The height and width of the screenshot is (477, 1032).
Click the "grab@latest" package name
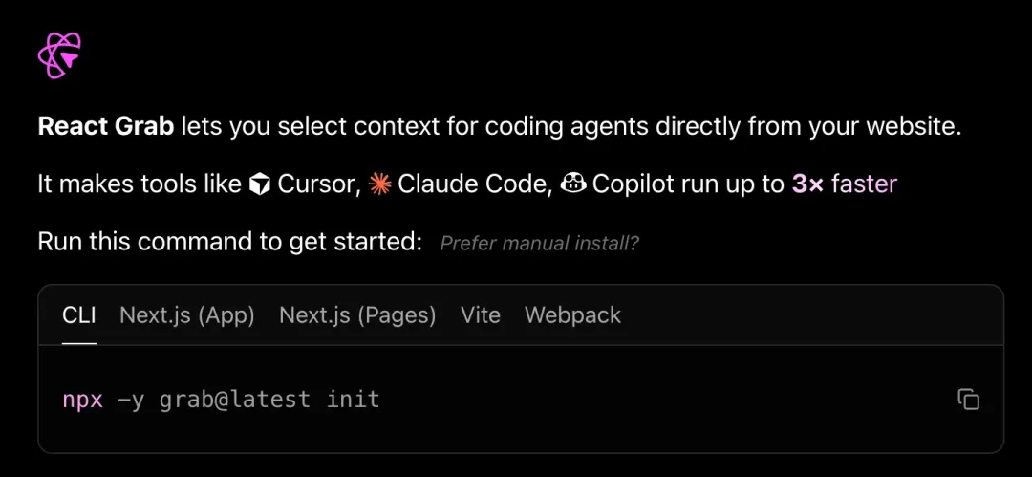[235, 400]
